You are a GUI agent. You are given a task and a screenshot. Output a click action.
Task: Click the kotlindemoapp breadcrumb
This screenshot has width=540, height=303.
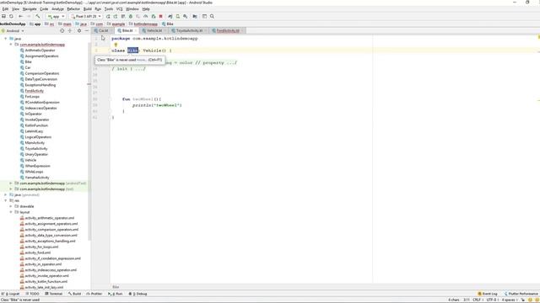click(145, 24)
